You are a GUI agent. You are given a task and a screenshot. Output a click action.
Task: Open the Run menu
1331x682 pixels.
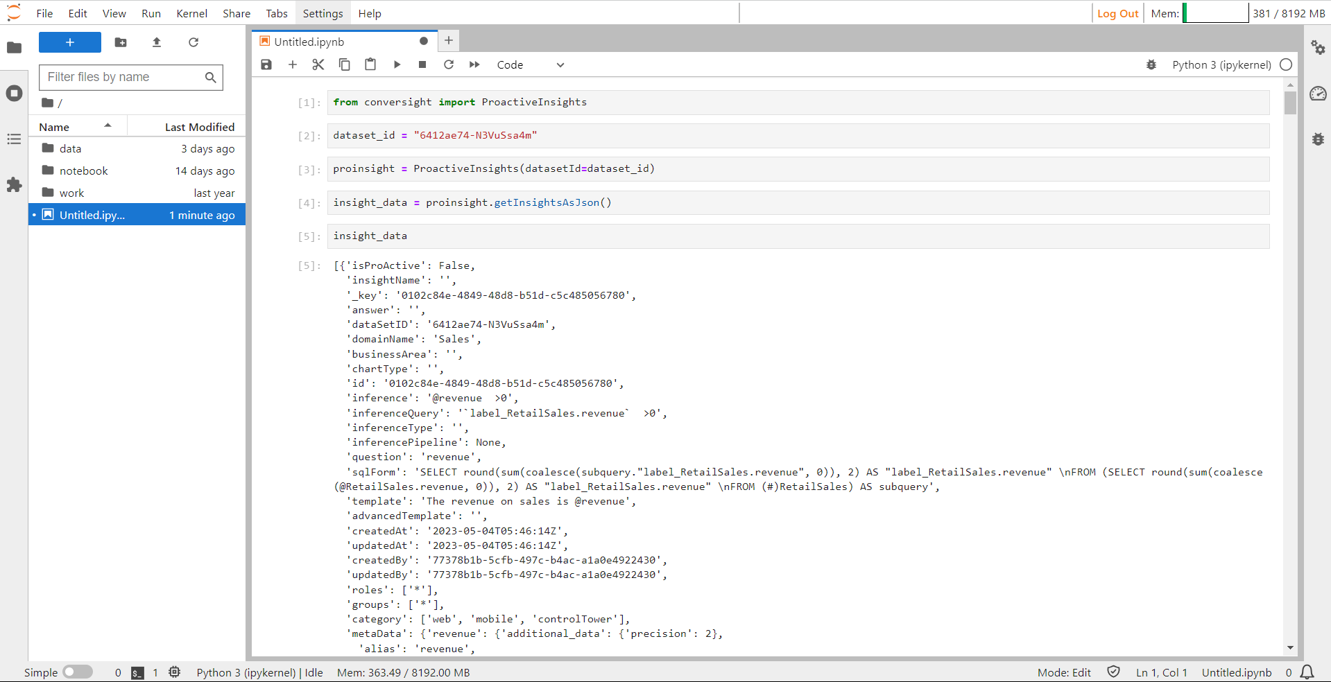[151, 13]
